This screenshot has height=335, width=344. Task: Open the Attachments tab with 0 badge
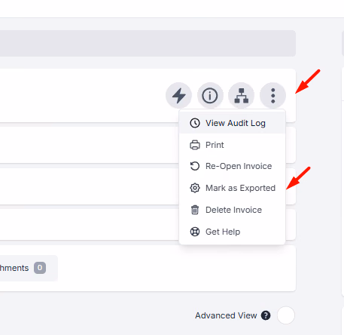tap(23, 268)
